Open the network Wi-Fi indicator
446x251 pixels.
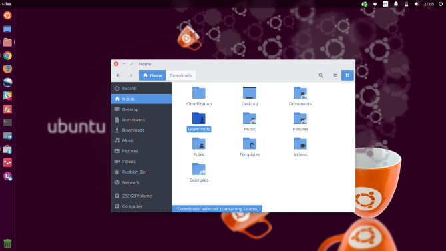[x=375, y=4]
